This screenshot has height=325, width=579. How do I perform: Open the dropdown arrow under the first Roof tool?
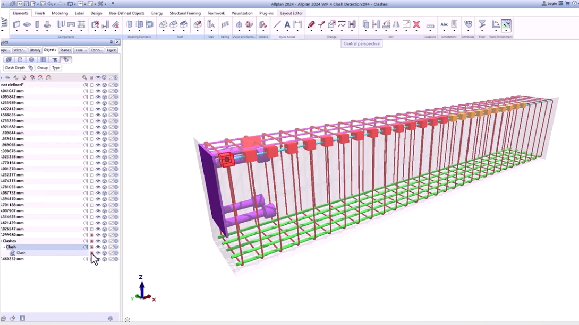click(165, 30)
